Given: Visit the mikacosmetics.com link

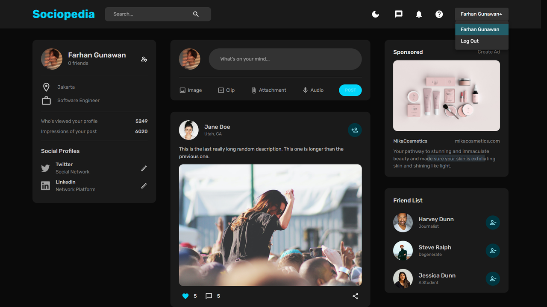Looking at the screenshot, I should [477, 141].
